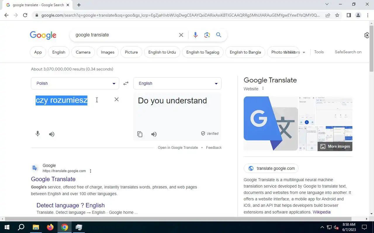The image size is (374, 233).
Task: Click the highlighted czy rozumiesz source text
Action: [61, 100]
